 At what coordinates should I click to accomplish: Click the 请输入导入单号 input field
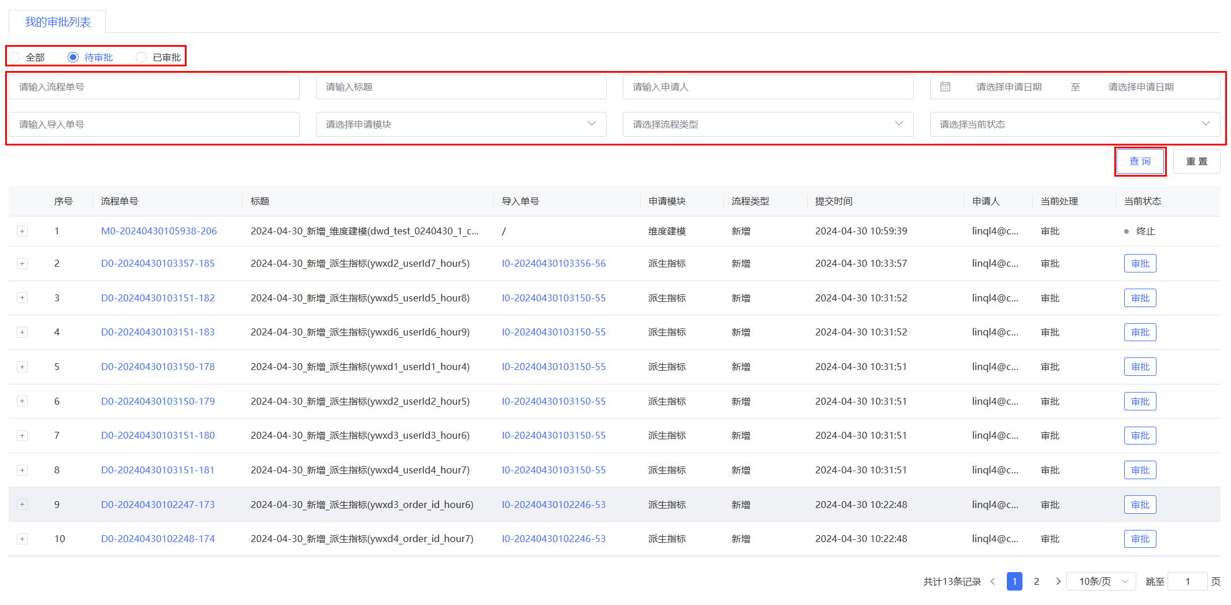coord(154,125)
